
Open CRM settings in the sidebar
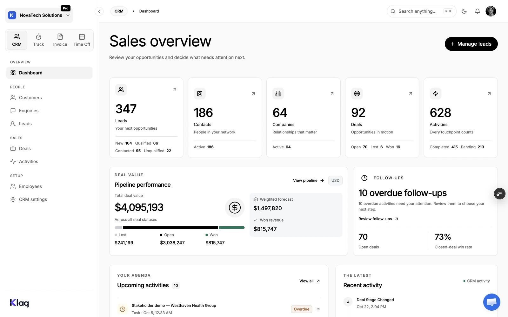pyautogui.click(x=50, y=199)
